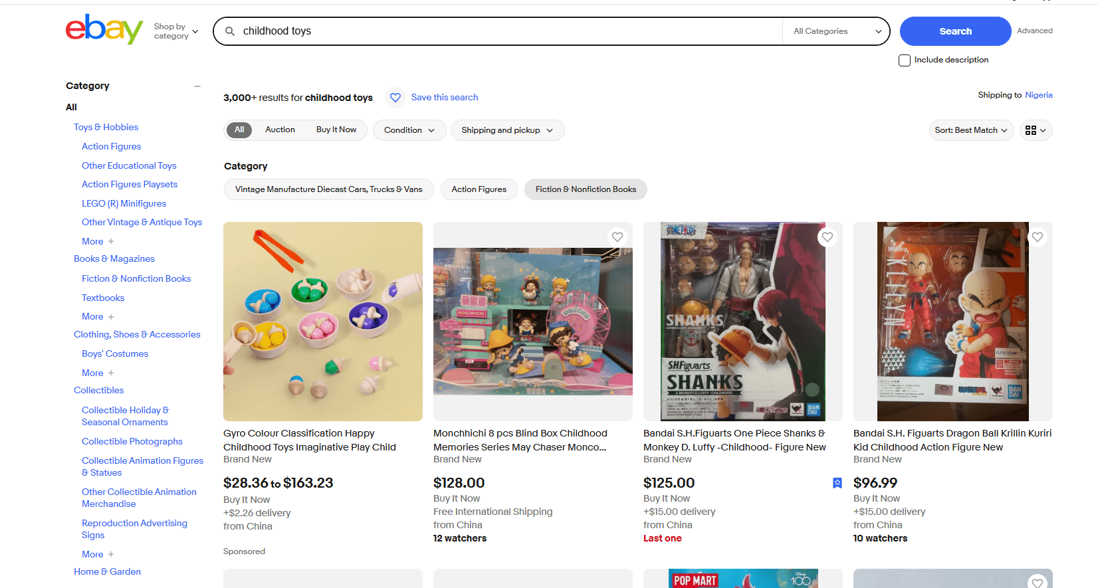Open Advanced search link

tap(1034, 31)
